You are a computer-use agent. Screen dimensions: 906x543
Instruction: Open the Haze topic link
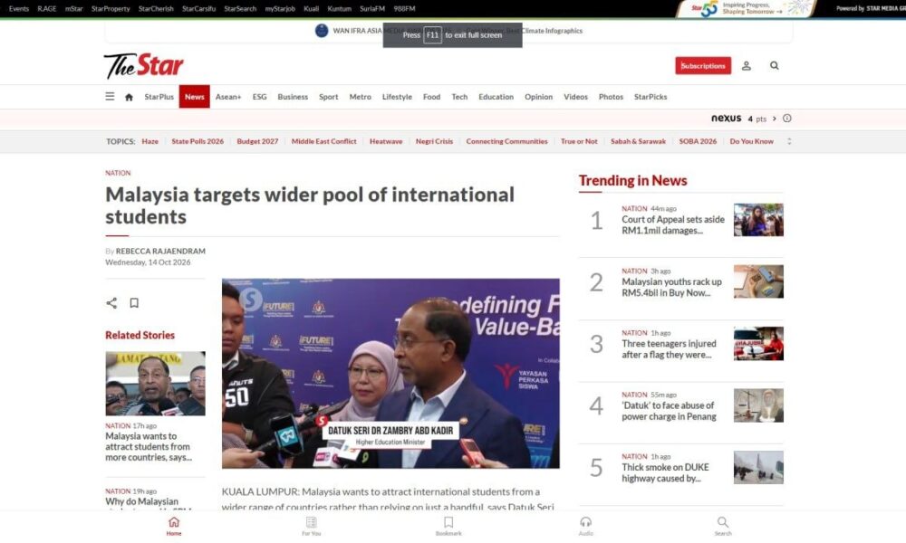(149, 141)
